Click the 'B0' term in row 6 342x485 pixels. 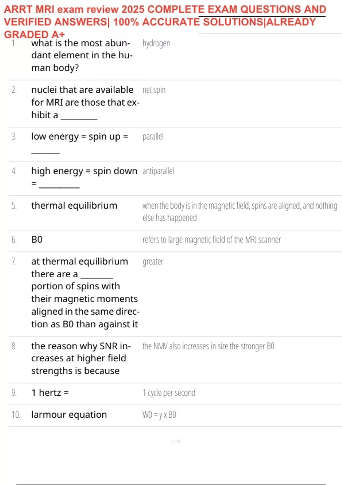coord(37,240)
